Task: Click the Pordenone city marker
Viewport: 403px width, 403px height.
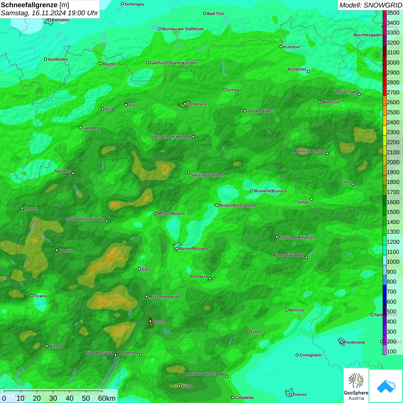Action: 342,342
